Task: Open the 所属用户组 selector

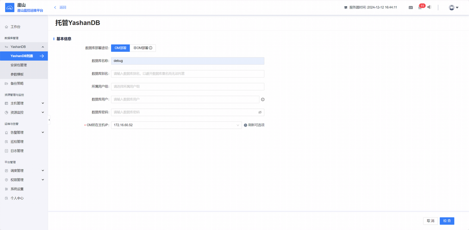Action: pyautogui.click(x=188, y=87)
